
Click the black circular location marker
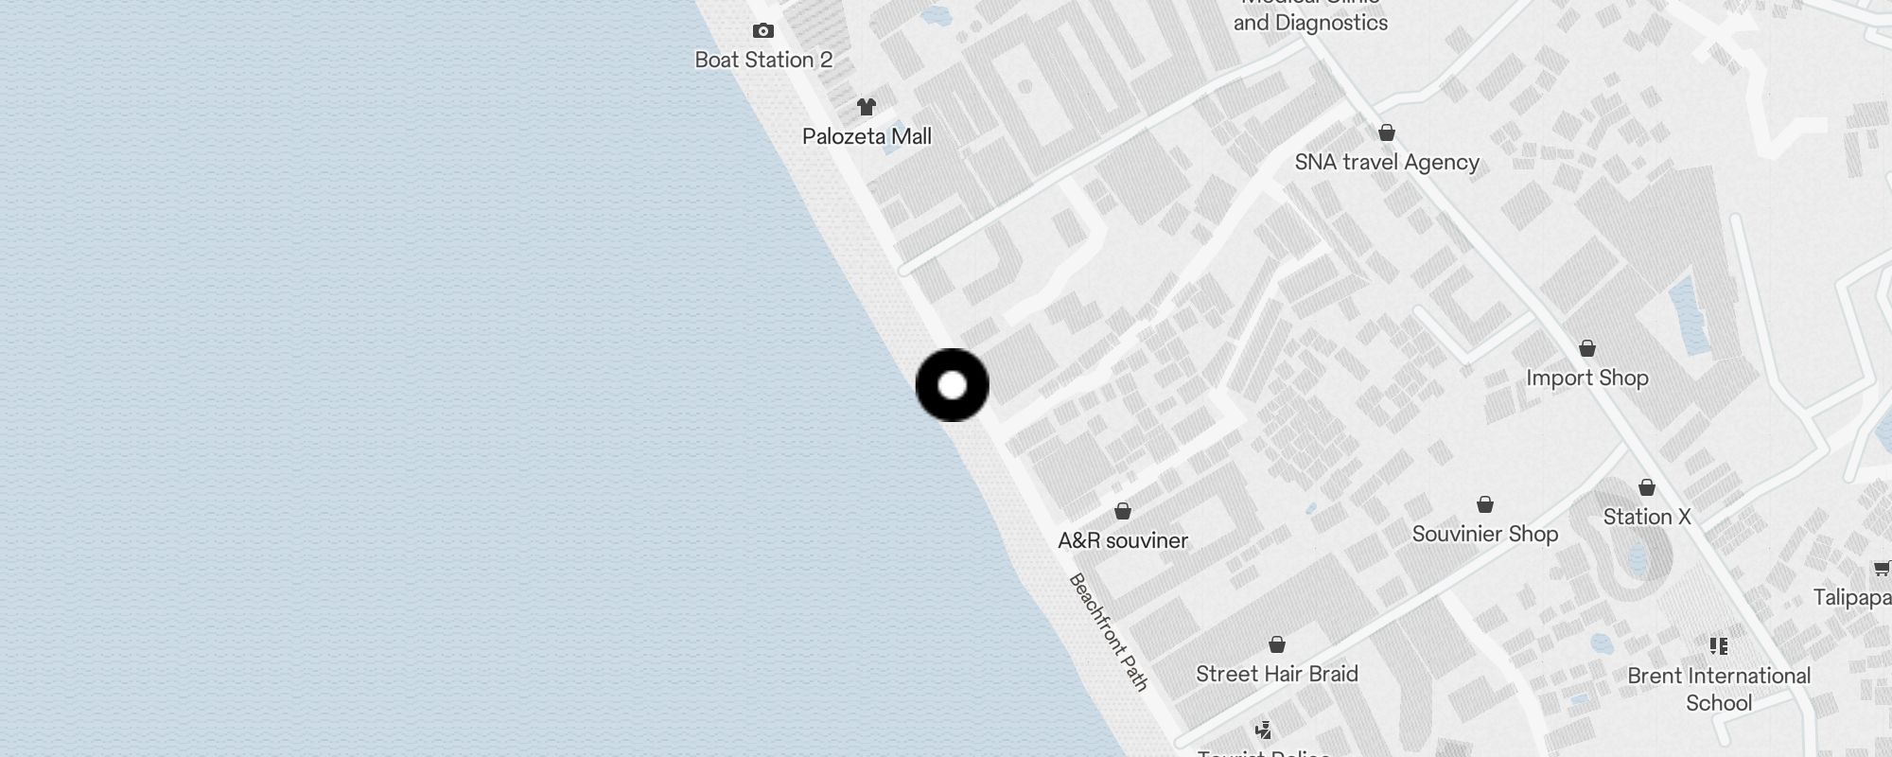tap(953, 385)
